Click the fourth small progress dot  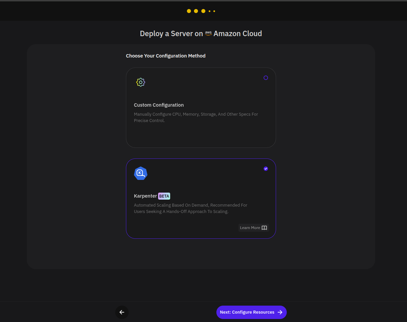click(x=209, y=11)
